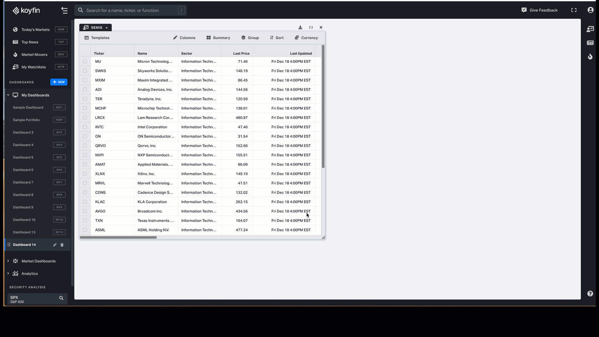Download the watchlist table
This screenshot has height=337, width=599.
pos(300,27)
